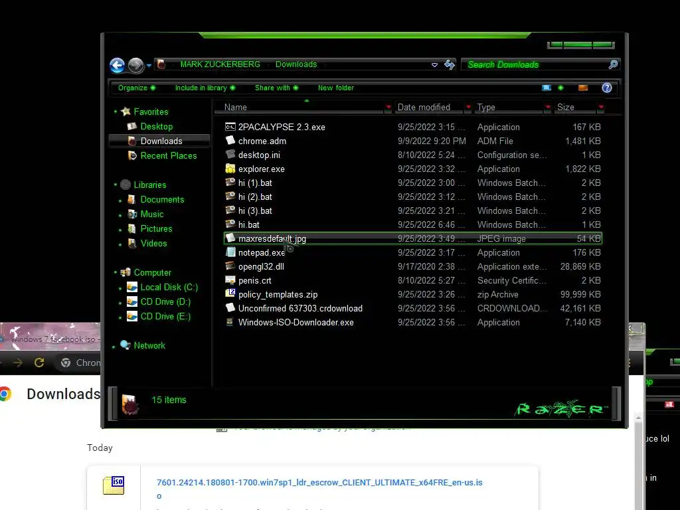Viewport: 680px width, 510px height.
Task: Focus the Search Downloads field
Action: 536,64
